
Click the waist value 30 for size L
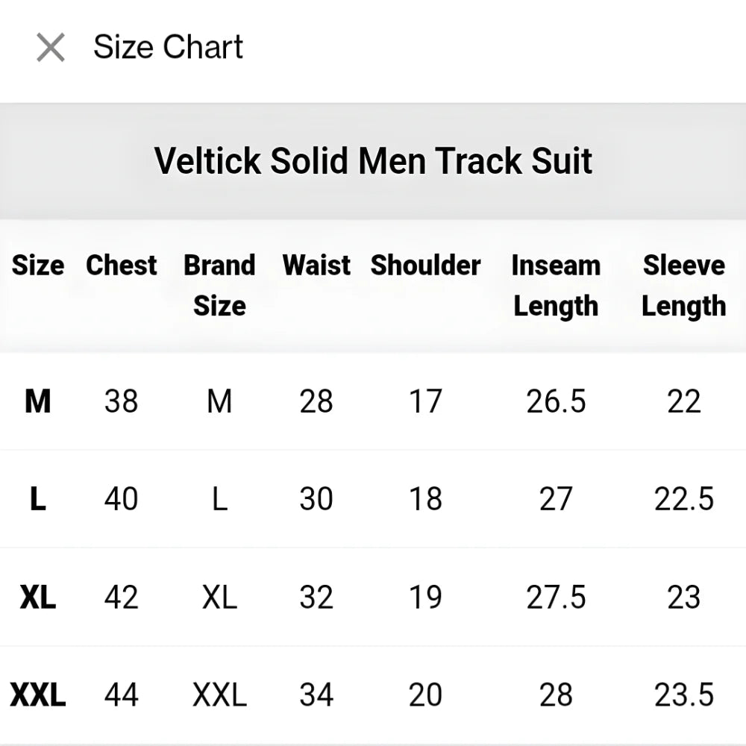tap(316, 498)
